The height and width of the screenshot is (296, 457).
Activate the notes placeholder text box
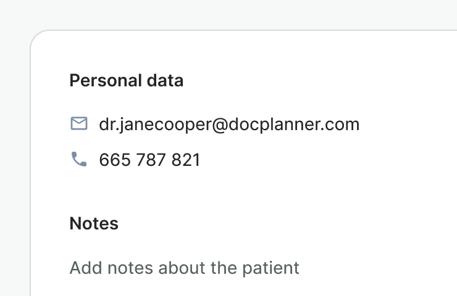pyautogui.click(x=184, y=268)
